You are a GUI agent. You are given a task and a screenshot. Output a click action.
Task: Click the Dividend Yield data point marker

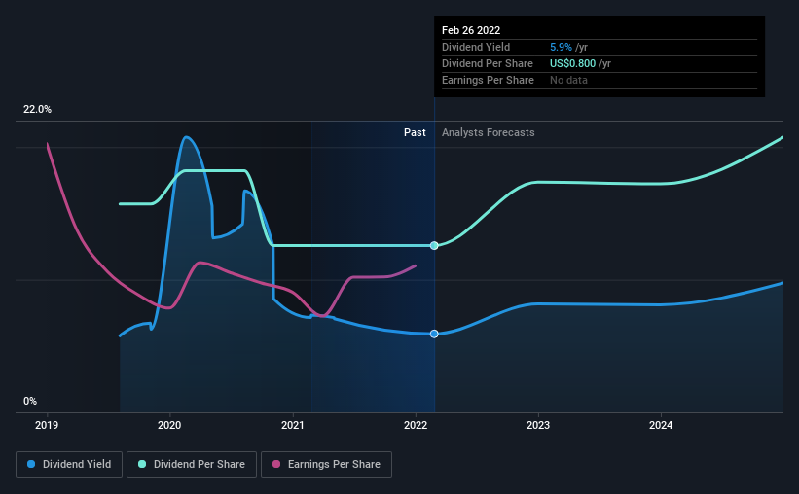[434, 335]
